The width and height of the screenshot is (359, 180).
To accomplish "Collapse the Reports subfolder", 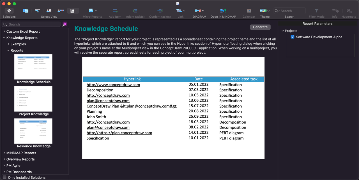I will point(8,50).
